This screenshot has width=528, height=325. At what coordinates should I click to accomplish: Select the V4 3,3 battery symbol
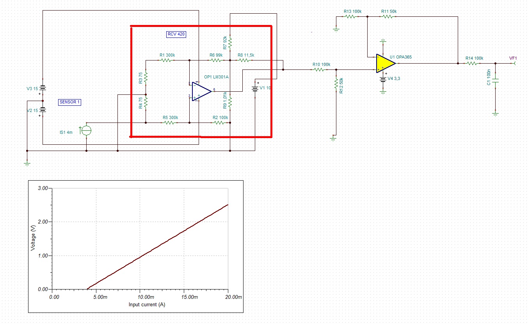(383, 79)
